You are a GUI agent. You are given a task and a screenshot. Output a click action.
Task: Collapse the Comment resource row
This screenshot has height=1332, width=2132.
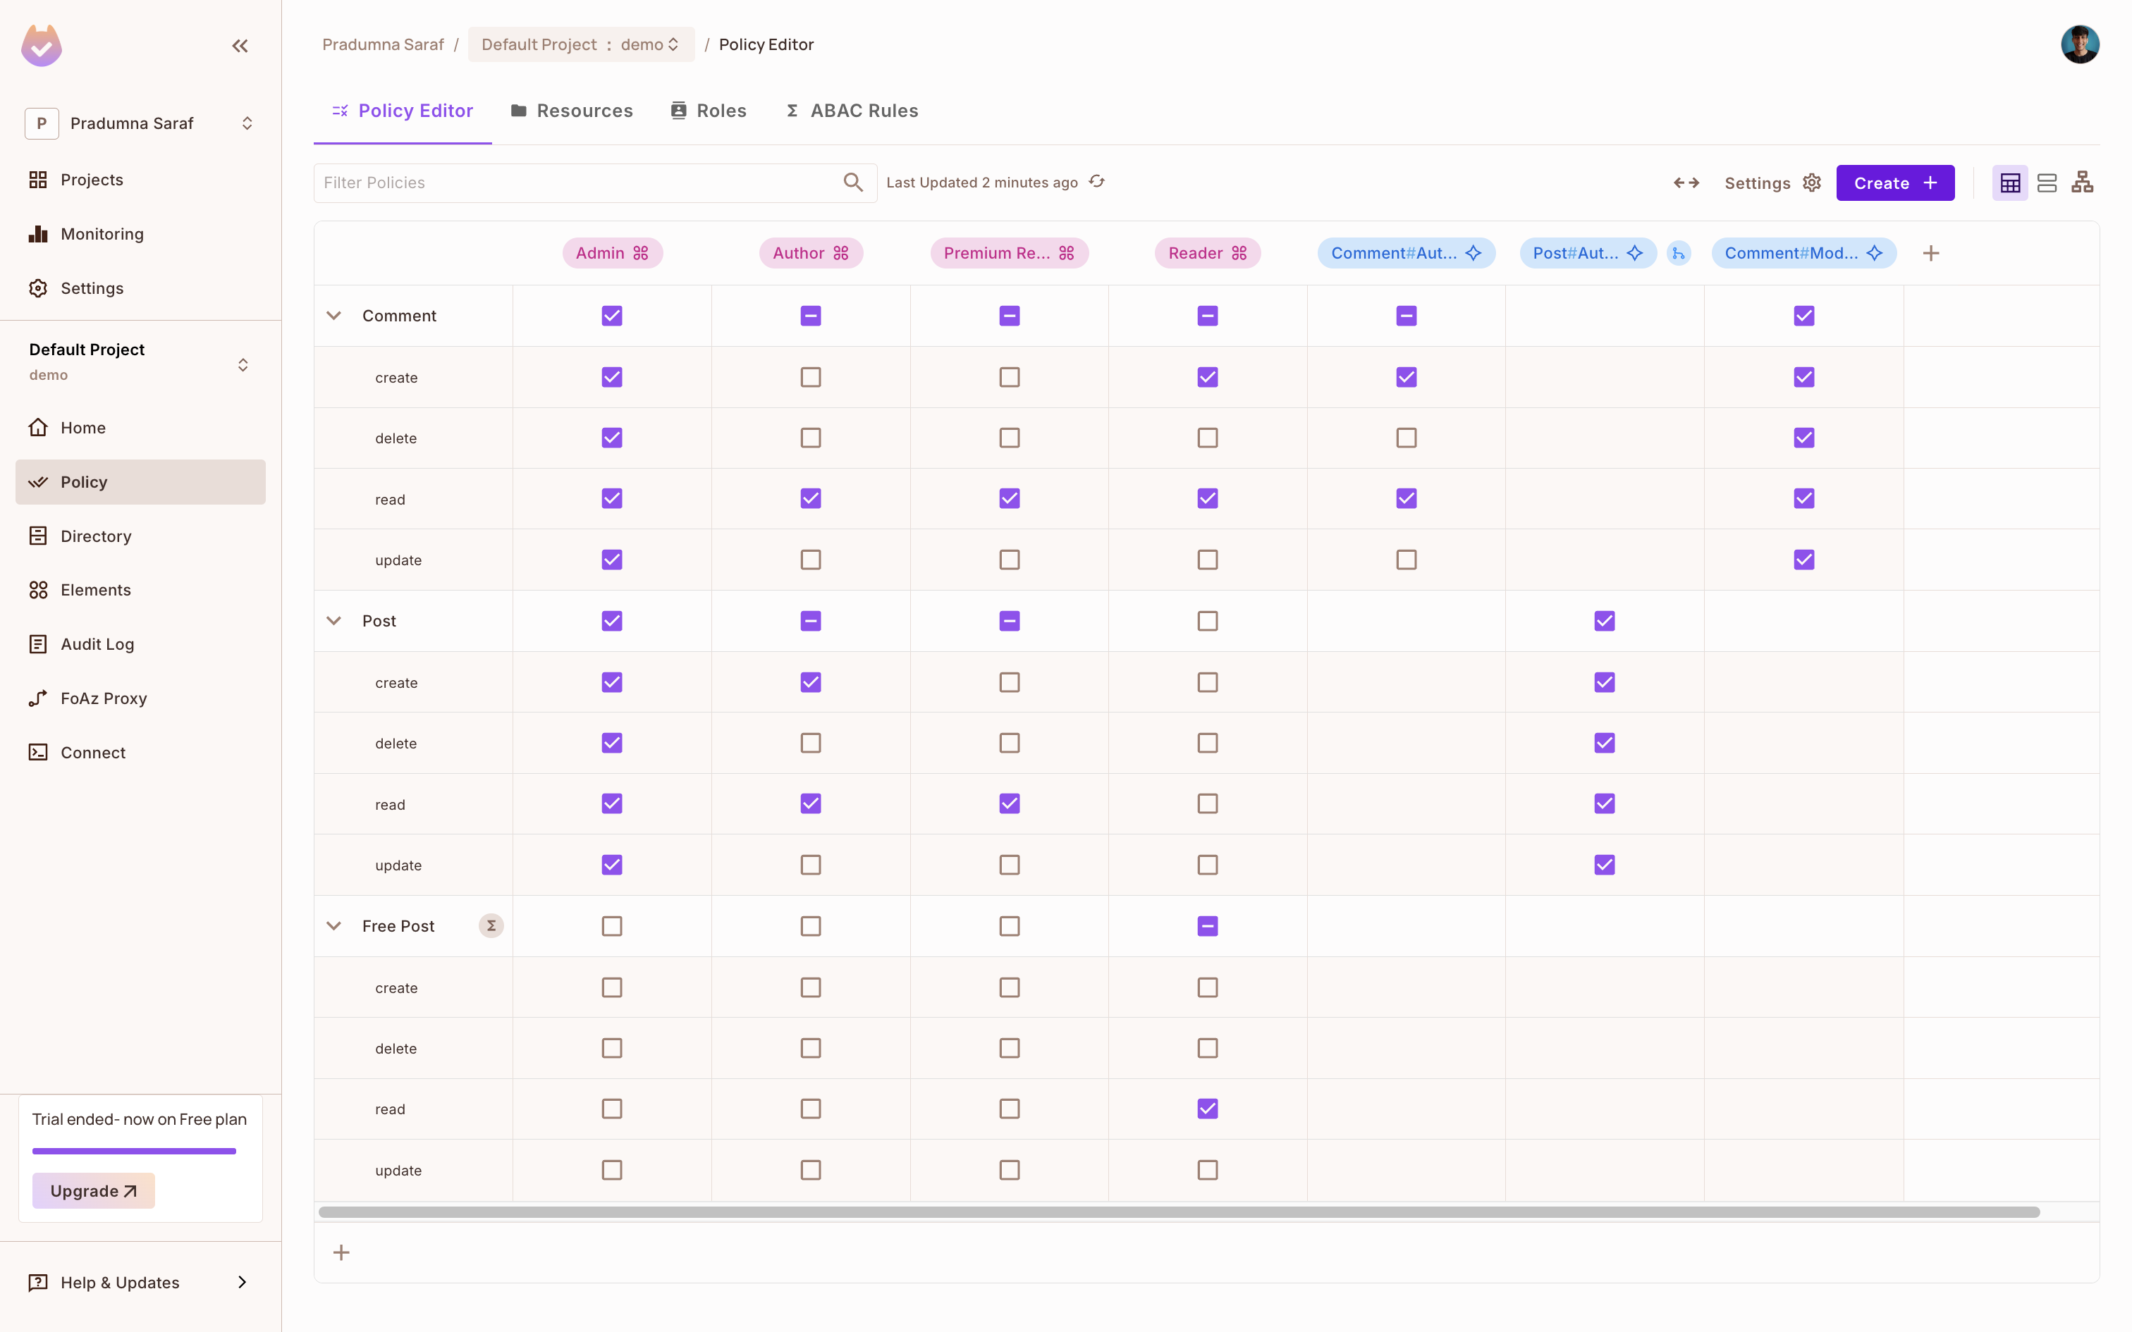pos(334,316)
